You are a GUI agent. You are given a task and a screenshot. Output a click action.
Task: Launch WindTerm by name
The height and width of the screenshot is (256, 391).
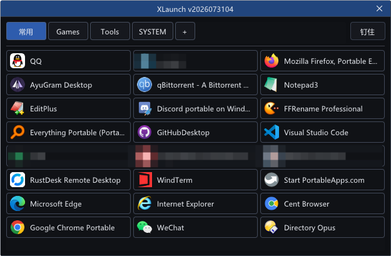[x=175, y=180]
